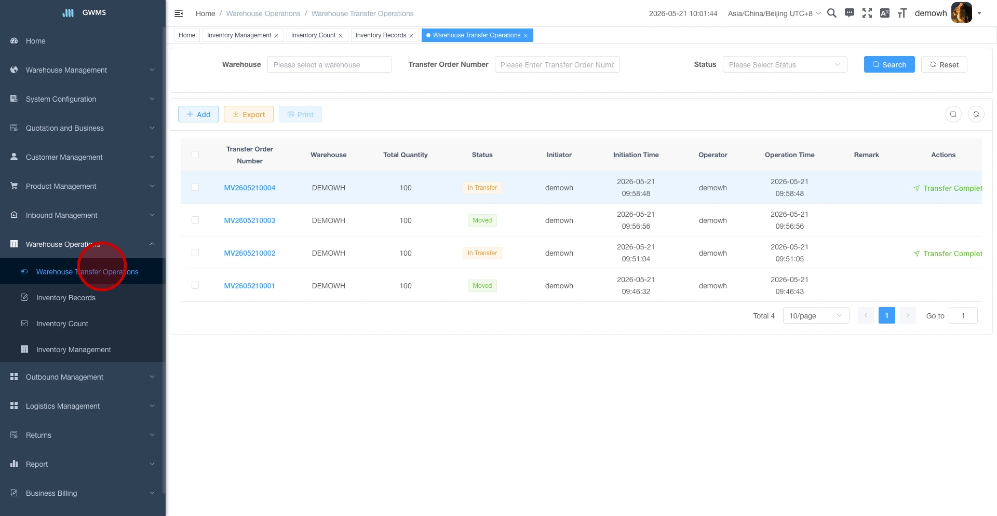The height and width of the screenshot is (516, 997).
Task: Toggle fullscreen mode icon
Action: (867, 13)
